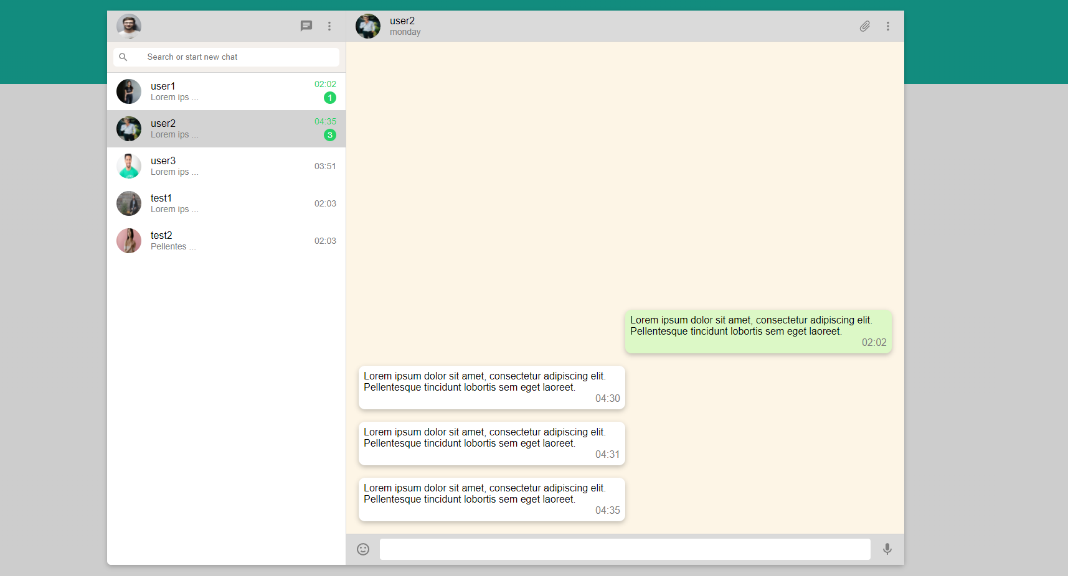Viewport: 1068px width, 576px height.
Task: Open the sidebar three-dot menu
Action: click(329, 26)
